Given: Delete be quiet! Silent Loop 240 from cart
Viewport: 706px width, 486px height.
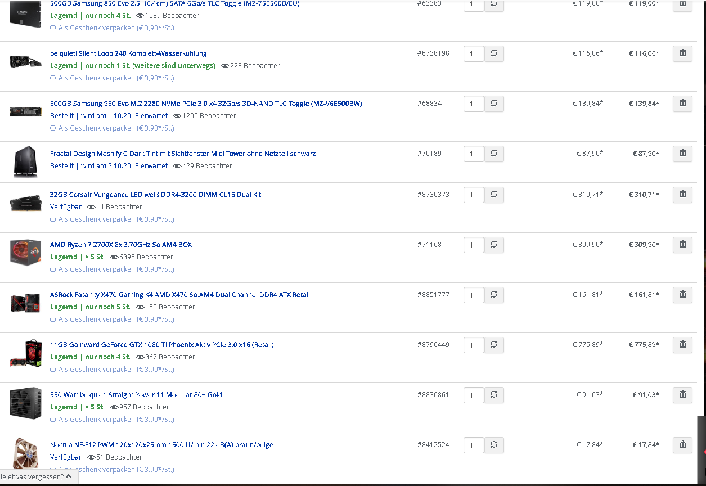Looking at the screenshot, I should (682, 53).
